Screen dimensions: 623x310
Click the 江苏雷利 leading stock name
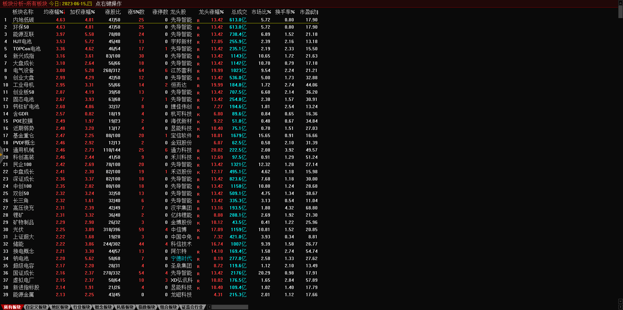pos(181,70)
